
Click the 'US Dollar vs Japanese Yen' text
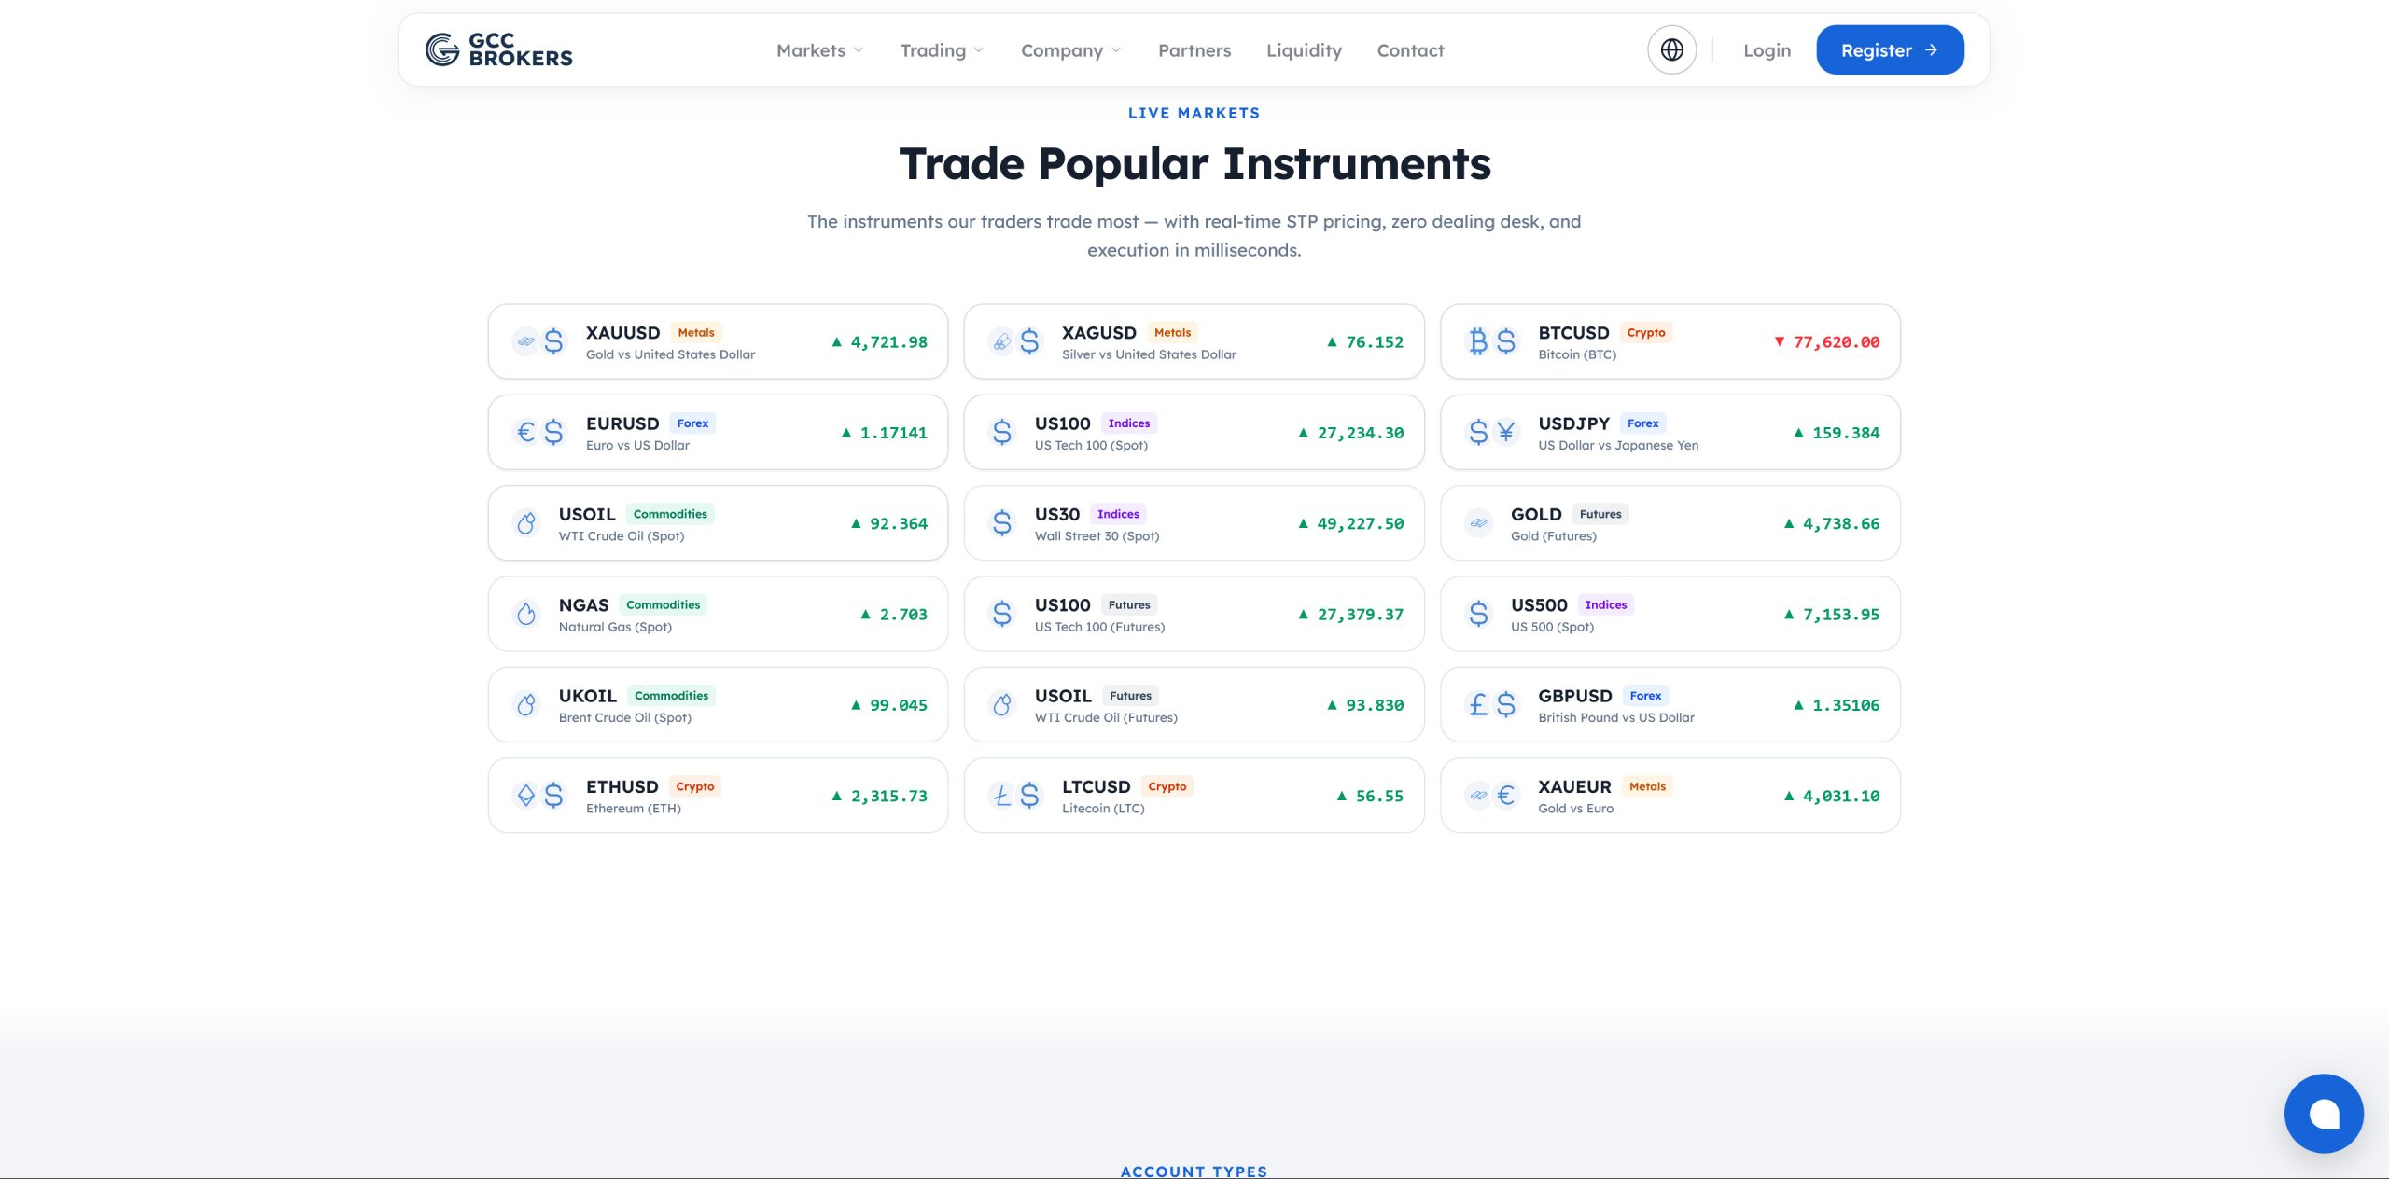point(1618,446)
